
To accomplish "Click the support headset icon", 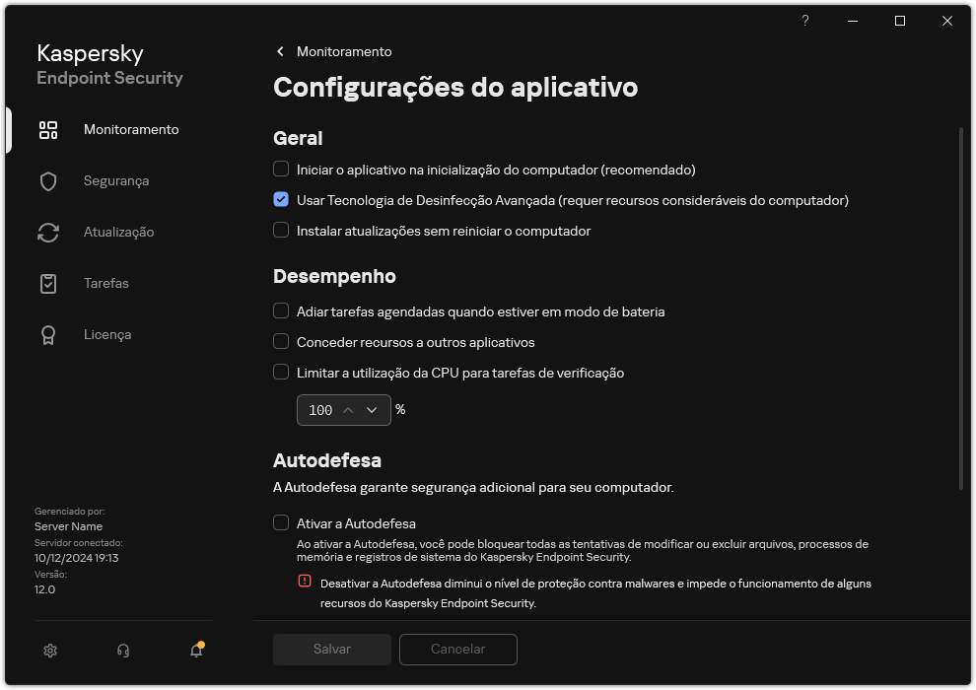I will coord(122,651).
